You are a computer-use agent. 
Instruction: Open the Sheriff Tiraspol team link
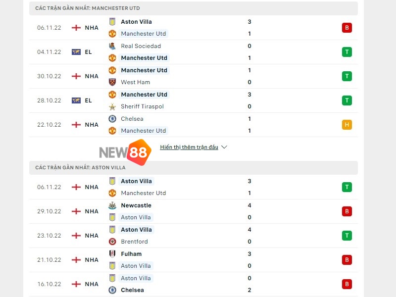(142, 106)
